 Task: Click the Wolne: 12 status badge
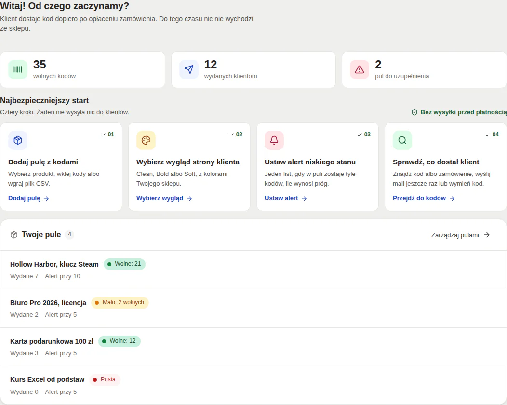coord(120,341)
